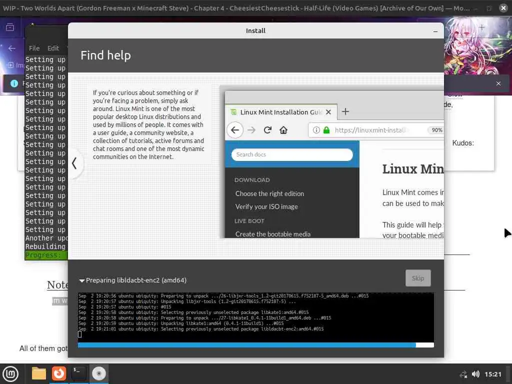Screen dimensions: 512x384
Task: Go to previous installer slide
Action: coord(74,163)
